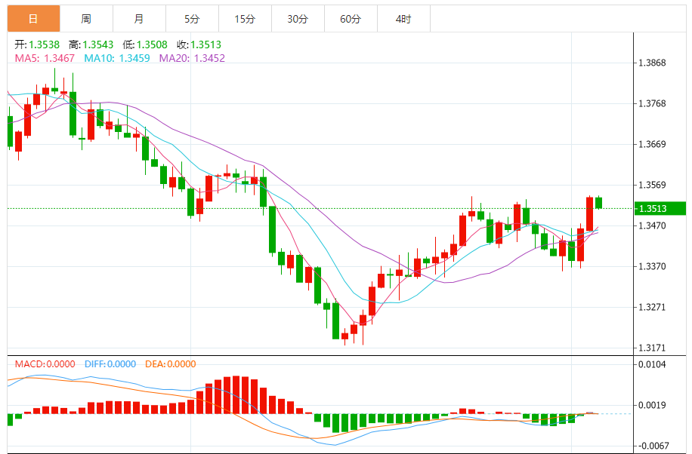Click the low price 低:1.3508
This screenshot has height=454, width=692.
click(x=145, y=44)
